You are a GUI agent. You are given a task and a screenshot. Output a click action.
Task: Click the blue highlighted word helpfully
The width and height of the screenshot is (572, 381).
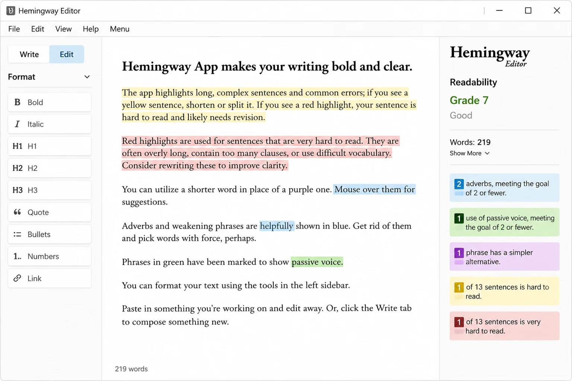tap(277, 226)
